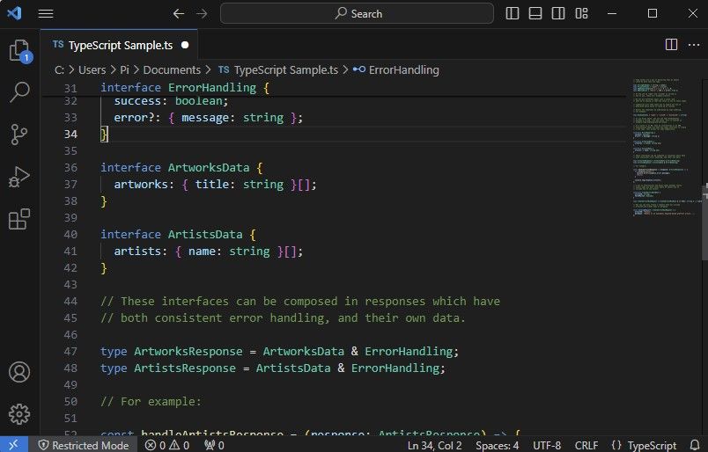Open the hamburger application menu

(46, 13)
